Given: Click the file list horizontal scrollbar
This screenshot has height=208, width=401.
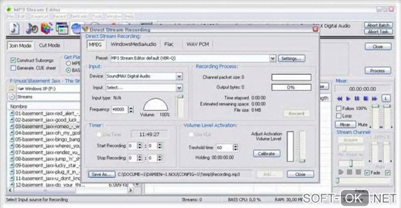Looking at the screenshot, I should click(71, 190).
